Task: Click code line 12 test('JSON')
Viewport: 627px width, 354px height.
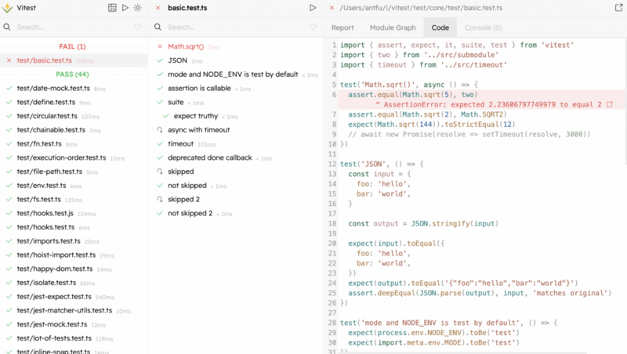Action: [x=382, y=164]
